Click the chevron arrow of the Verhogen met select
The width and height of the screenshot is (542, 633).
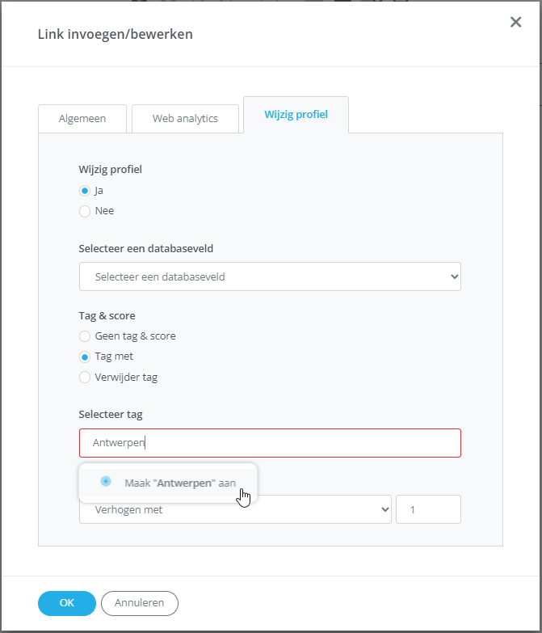[x=383, y=509]
